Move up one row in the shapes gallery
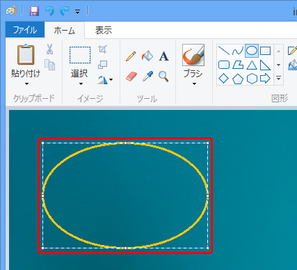This screenshot has height=270, width=297. point(279,51)
